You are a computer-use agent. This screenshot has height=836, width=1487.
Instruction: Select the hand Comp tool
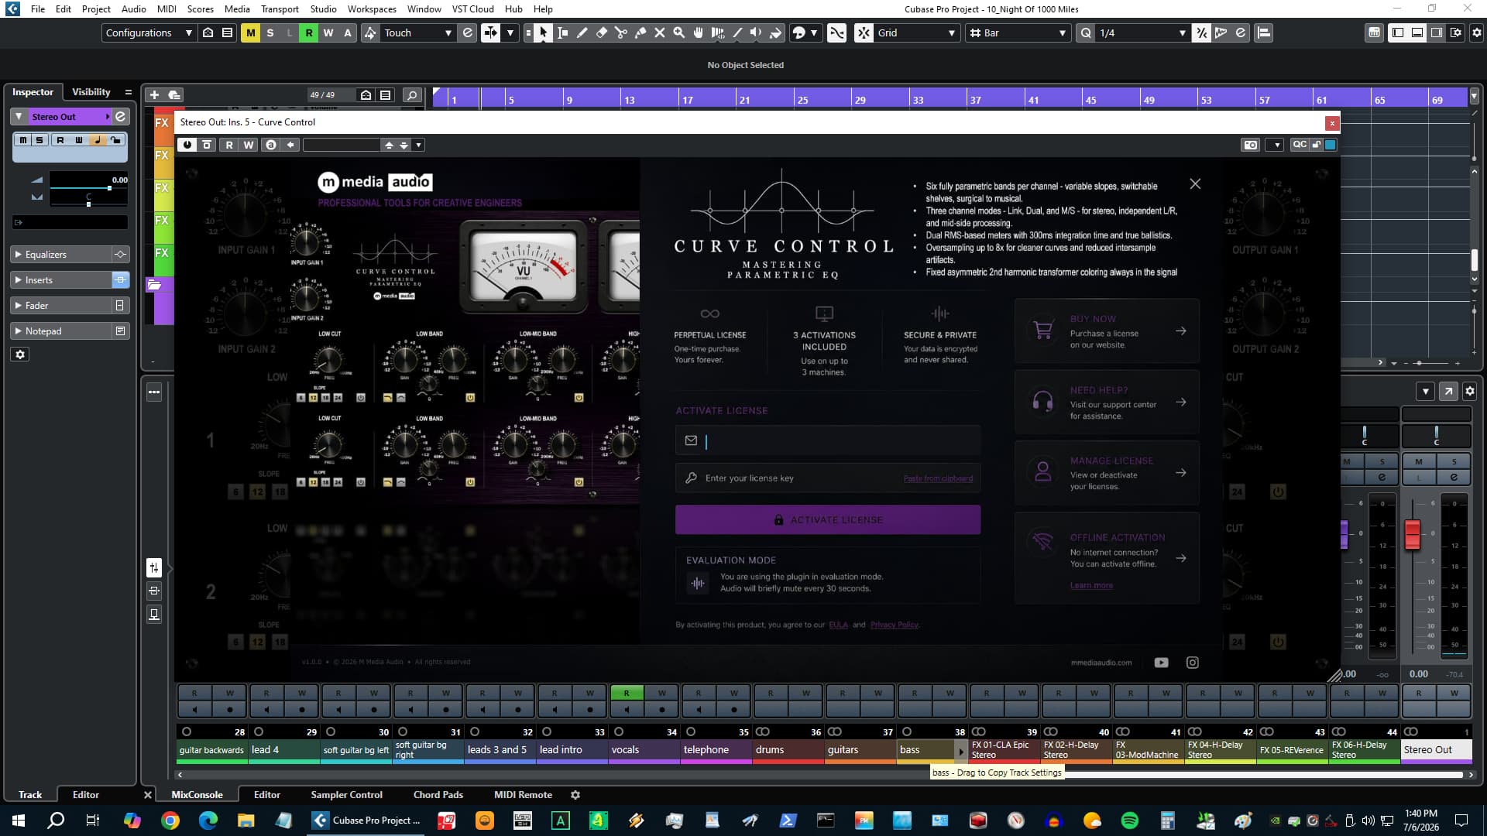pyautogui.click(x=699, y=33)
